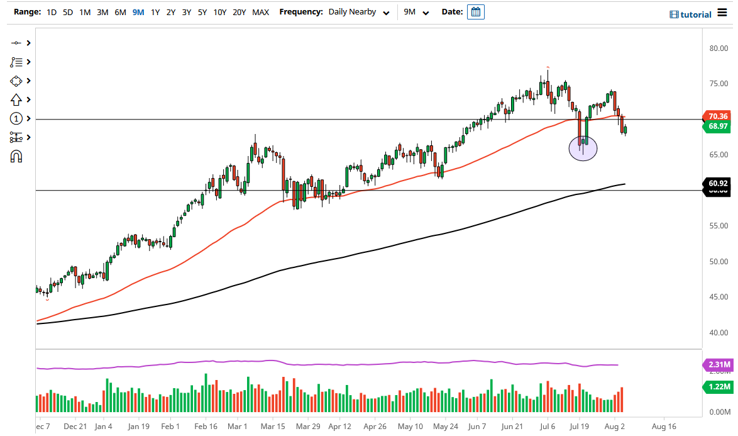The width and height of the screenshot is (738, 436).
Task: Open the 9M period dropdown
Action: 416,12
